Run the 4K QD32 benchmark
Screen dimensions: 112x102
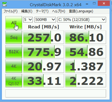tap(14, 81)
